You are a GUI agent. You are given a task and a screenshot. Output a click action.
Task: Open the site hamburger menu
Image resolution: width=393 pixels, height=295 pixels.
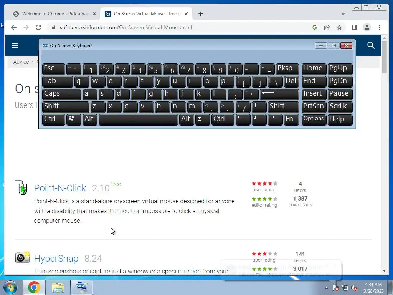pyautogui.click(x=15, y=45)
